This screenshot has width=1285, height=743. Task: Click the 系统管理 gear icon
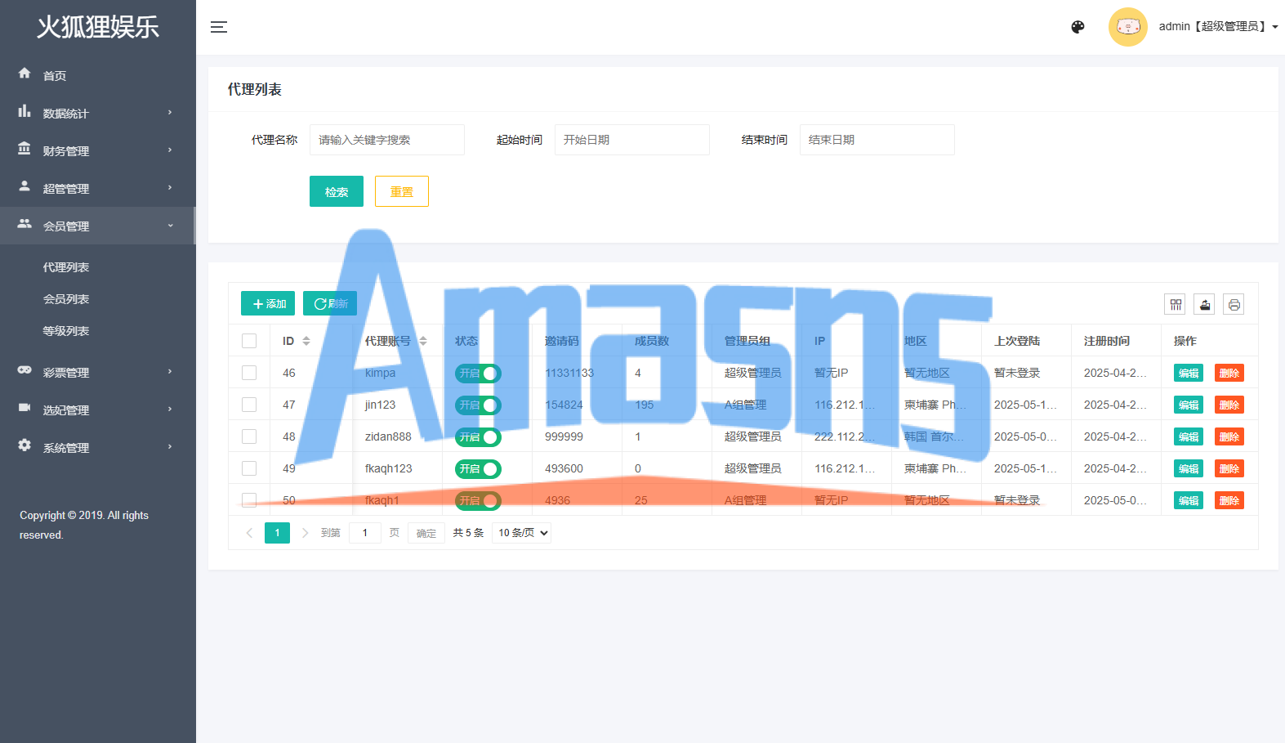pos(25,445)
